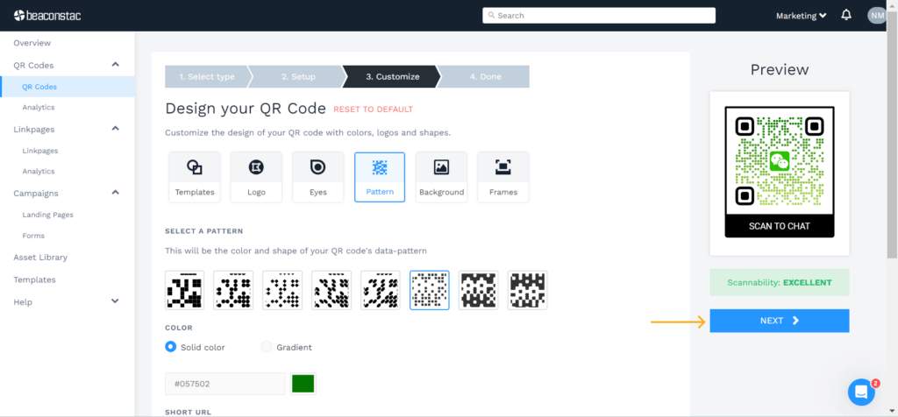Open the Linkpages sub-item in sidebar
The height and width of the screenshot is (417, 898).
[40, 151]
